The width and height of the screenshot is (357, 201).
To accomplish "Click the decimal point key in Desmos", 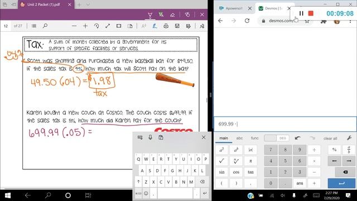I will tap(285, 183).
